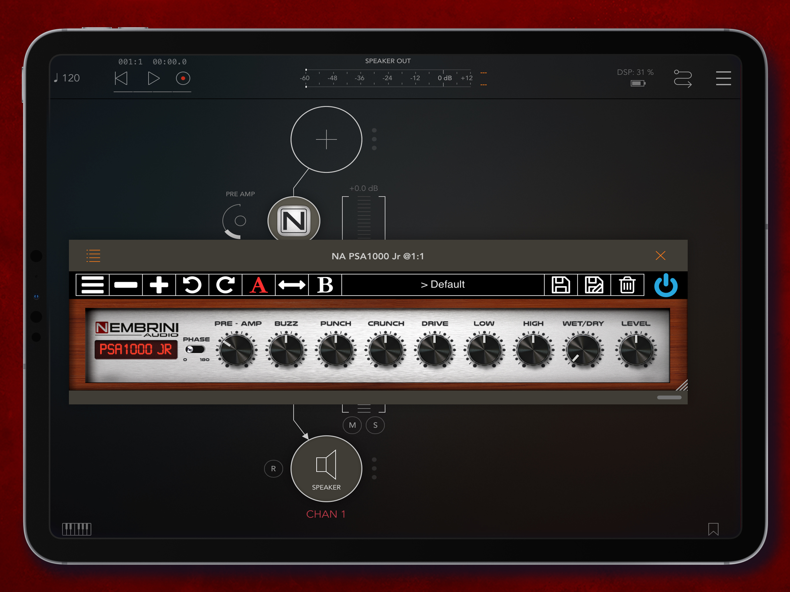This screenshot has width=790, height=592.
Task: Open the main hamburger menu top right
Action: (723, 78)
